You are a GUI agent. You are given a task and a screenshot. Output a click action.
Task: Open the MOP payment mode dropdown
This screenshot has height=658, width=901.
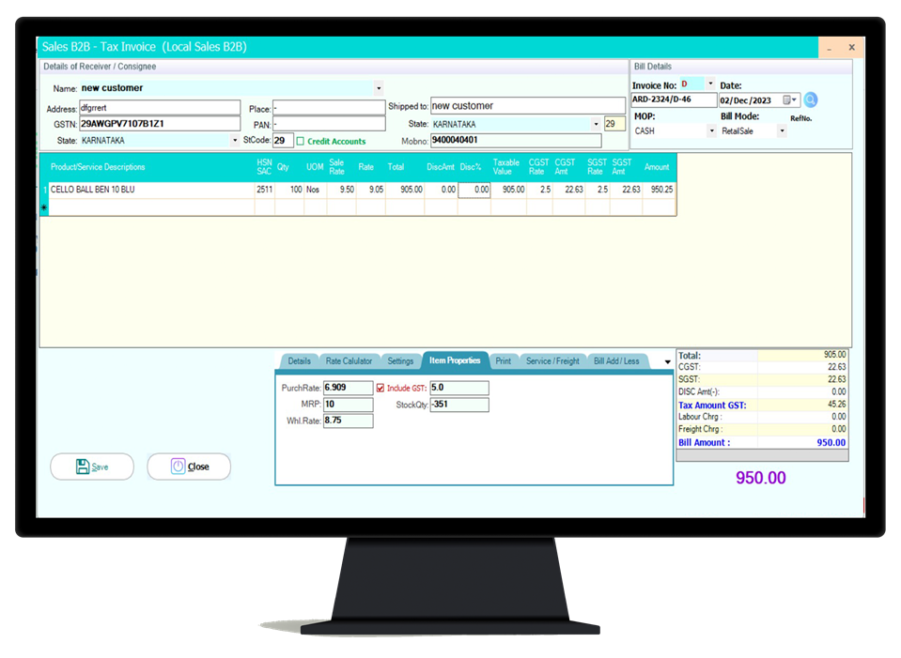pos(710,131)
